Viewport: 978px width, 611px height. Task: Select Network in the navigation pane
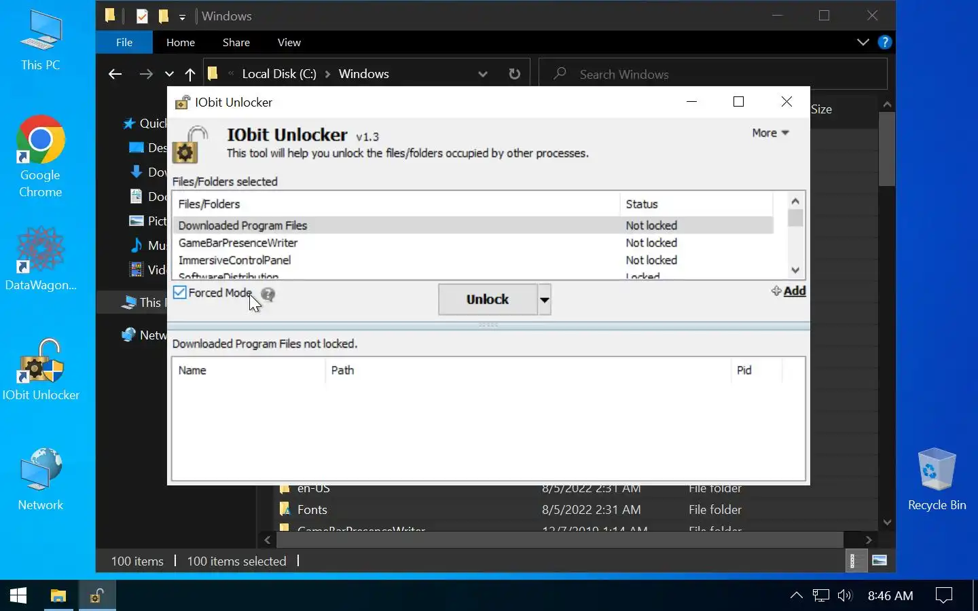[x=144, y=335]
